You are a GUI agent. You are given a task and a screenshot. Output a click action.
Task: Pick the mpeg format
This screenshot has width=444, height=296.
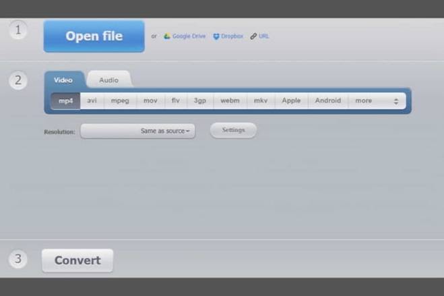click(120, 100)
